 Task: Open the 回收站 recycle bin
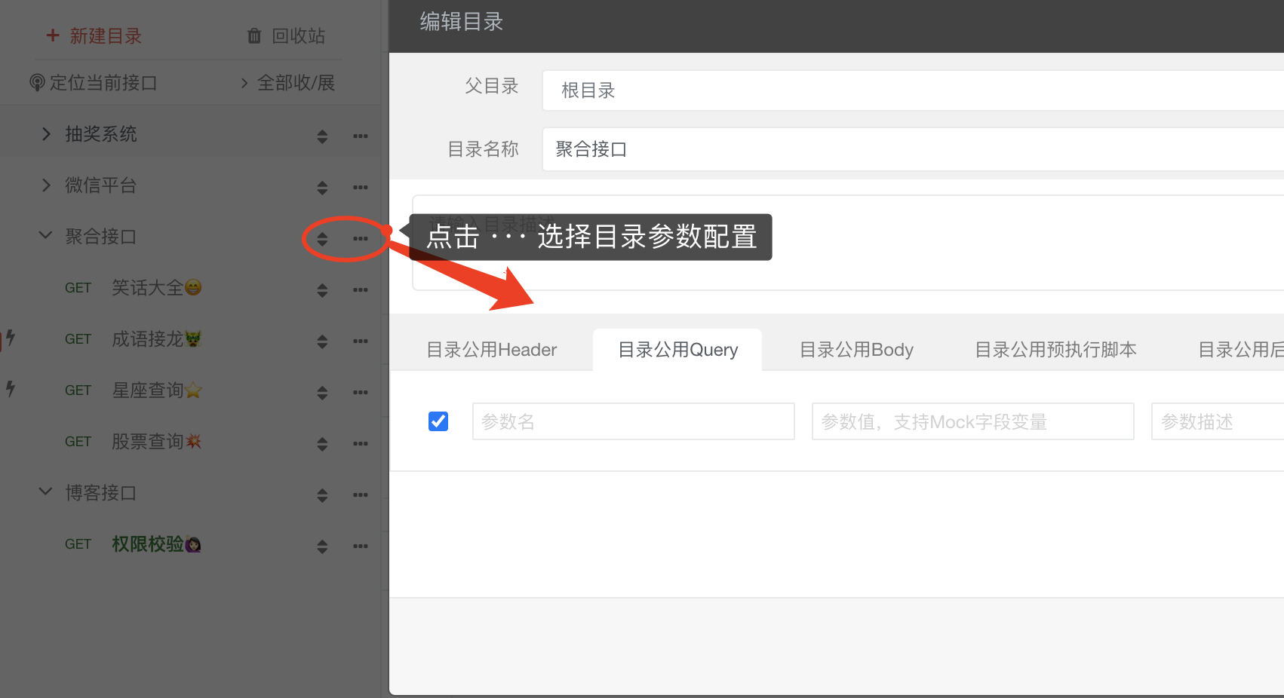(287, 35)
